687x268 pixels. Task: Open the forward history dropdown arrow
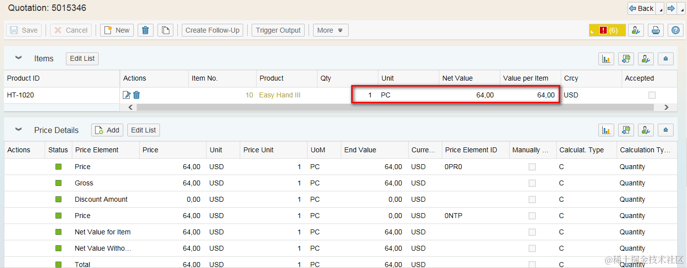pos(682,9)
